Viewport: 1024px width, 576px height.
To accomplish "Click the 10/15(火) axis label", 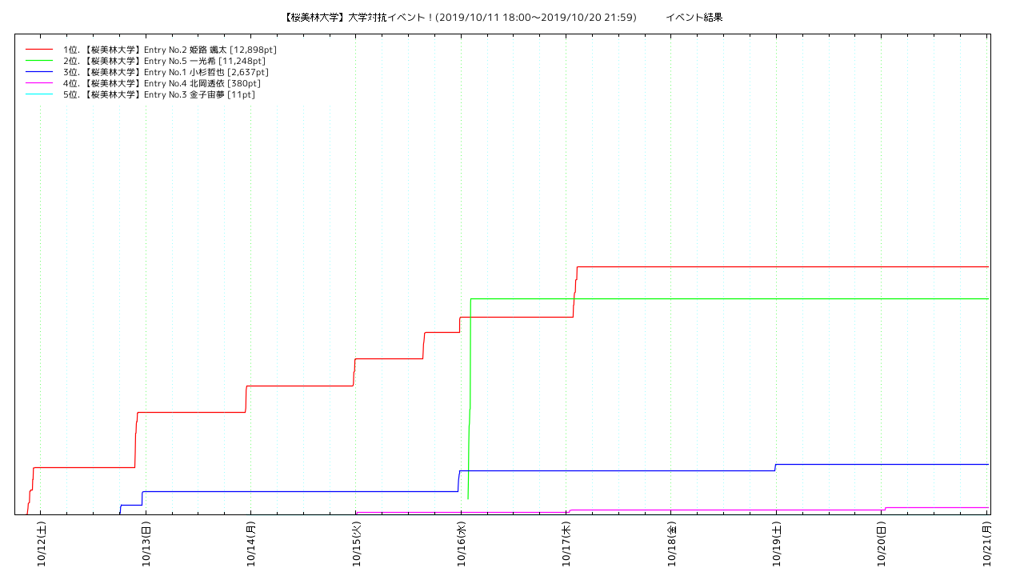I will 356,544.
